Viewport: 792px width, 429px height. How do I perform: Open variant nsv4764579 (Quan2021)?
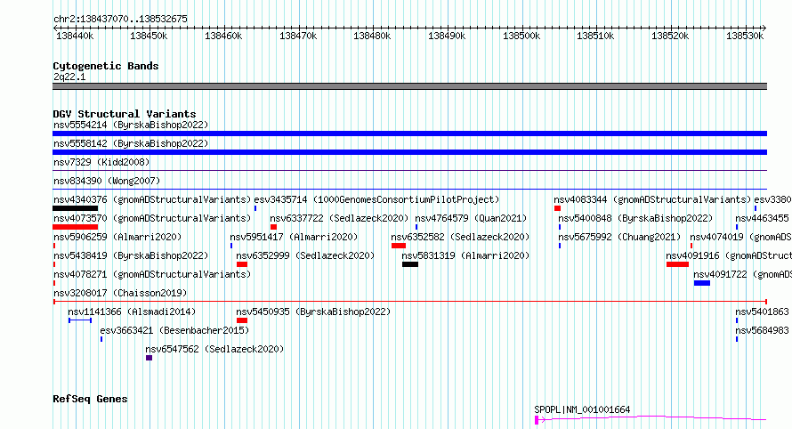tap(471, 218)
